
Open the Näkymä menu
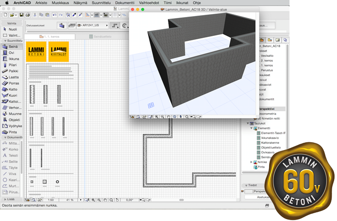[x=80, y=3]
